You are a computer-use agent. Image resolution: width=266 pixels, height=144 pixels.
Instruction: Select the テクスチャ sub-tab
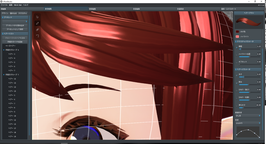point(23,13)
